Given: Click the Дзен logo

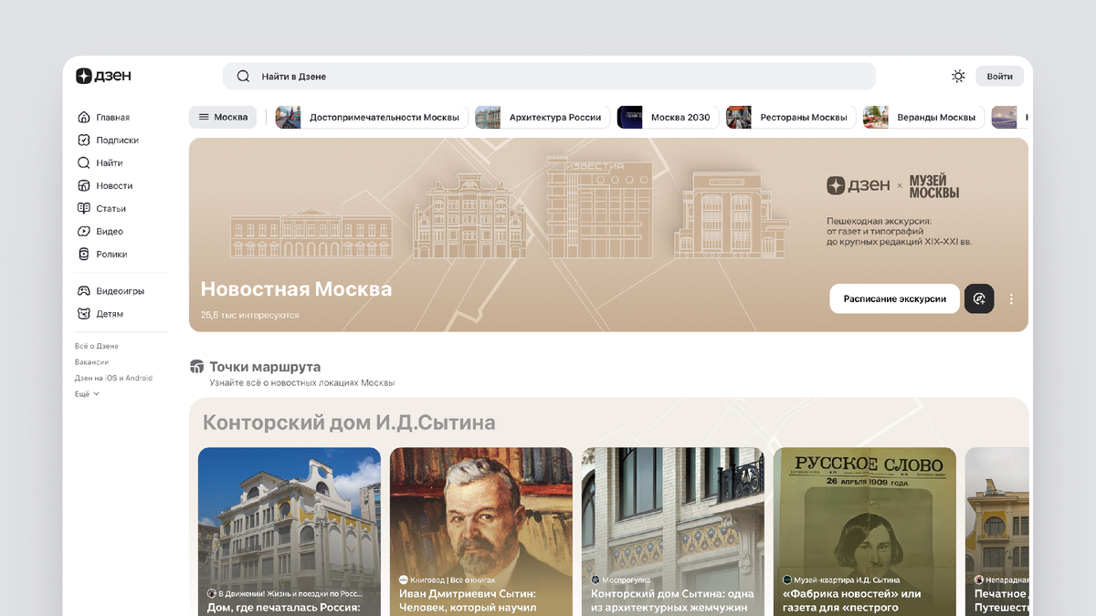Looking at the screenshot, I should 103,76.
